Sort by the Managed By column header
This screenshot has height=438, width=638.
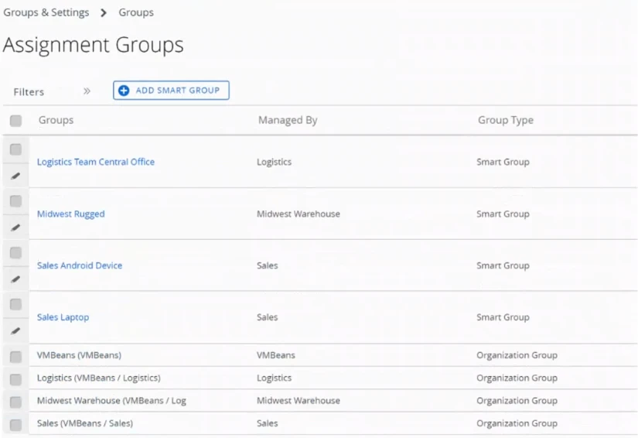pos(288,120)
